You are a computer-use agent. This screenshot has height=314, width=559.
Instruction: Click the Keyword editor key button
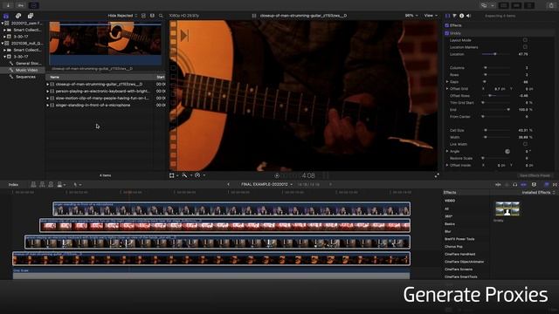click(21, 5)
